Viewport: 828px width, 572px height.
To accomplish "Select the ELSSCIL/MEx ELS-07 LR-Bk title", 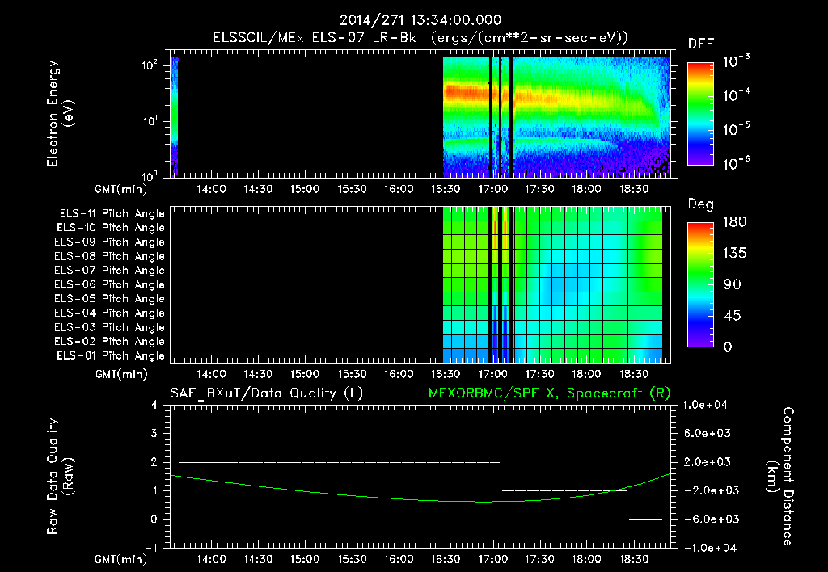I will coord(315,38).
